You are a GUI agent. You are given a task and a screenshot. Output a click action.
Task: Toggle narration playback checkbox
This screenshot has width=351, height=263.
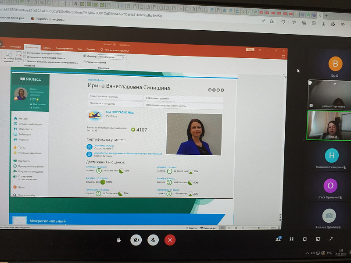click(25, 53)
